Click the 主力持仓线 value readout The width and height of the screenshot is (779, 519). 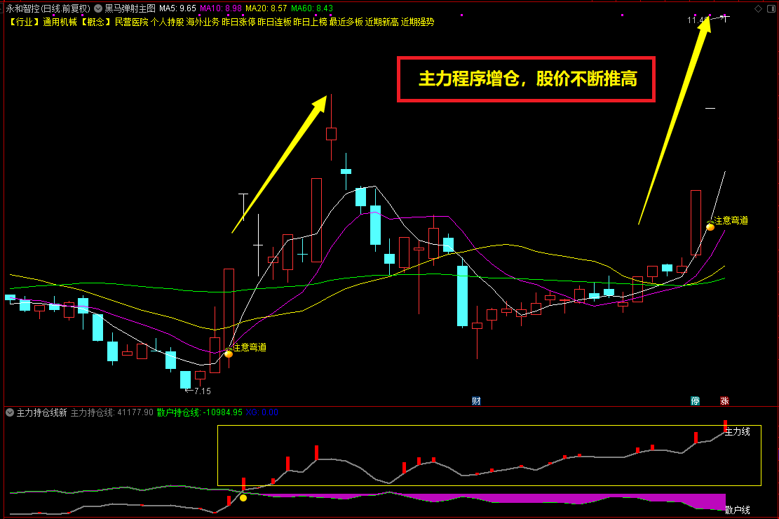point(111,412)
